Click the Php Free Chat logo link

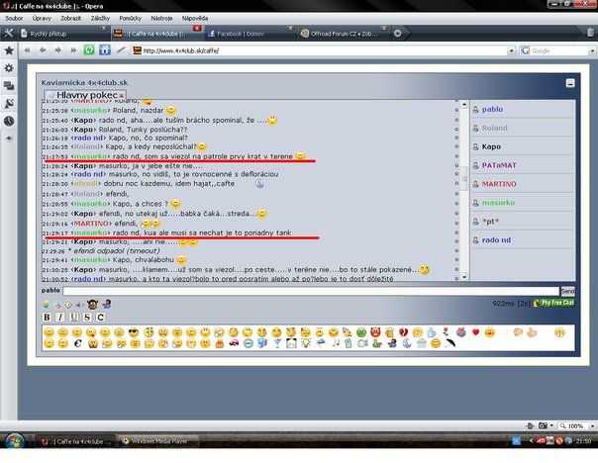pos(553,303)
